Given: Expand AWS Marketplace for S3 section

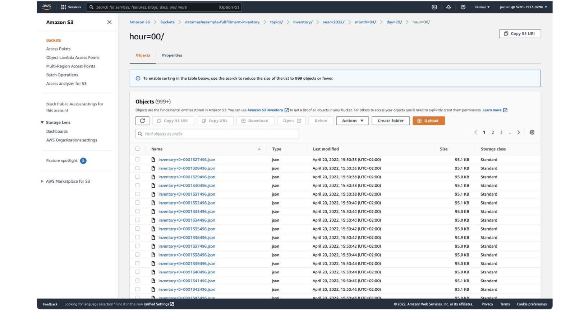Looking at the screenshot, I should 42,181.
